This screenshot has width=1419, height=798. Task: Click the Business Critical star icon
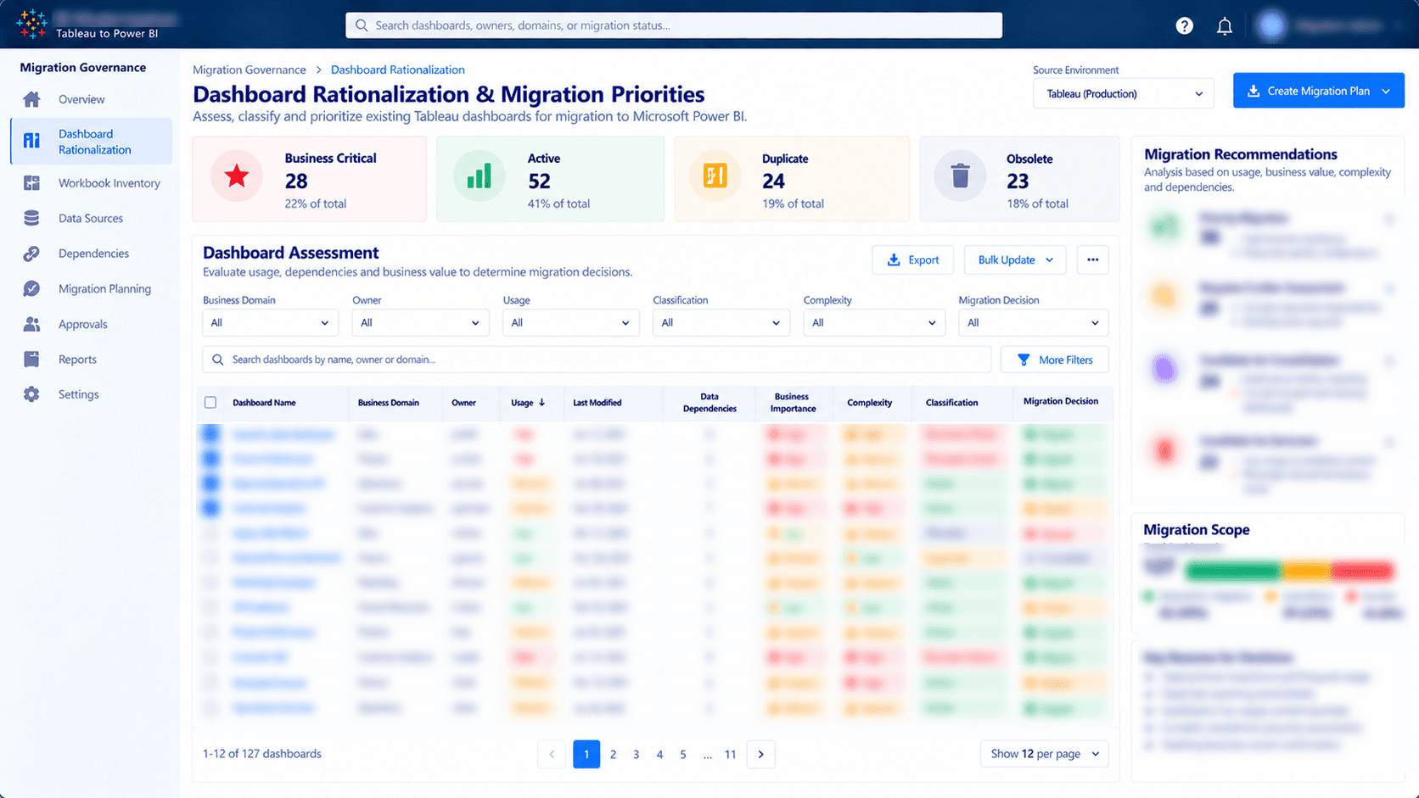tap(237, 176)
